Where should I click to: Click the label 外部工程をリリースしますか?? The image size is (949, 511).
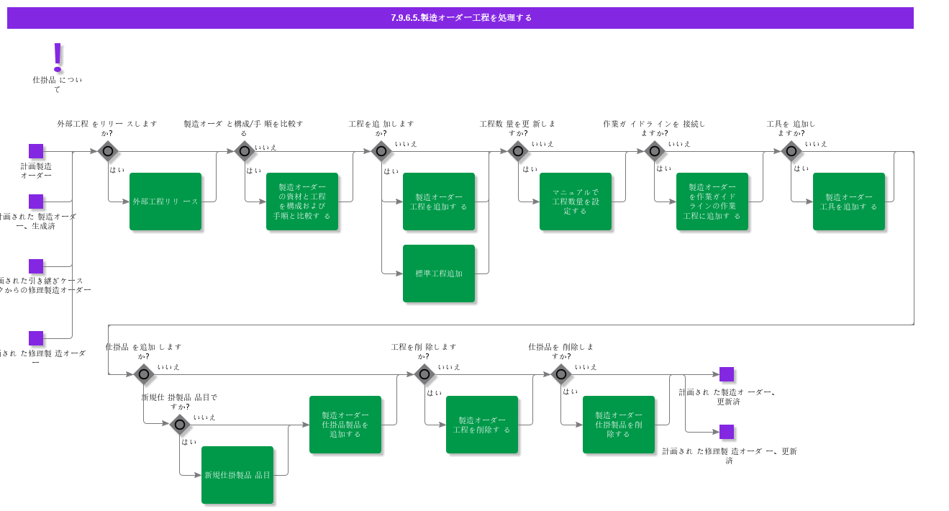pyautogui.click(x=107, y=128)
